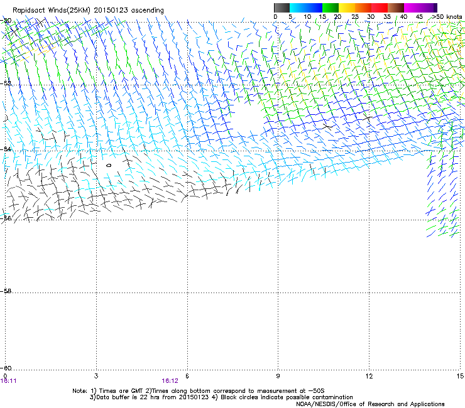Click the longitude label '15'

460,376
